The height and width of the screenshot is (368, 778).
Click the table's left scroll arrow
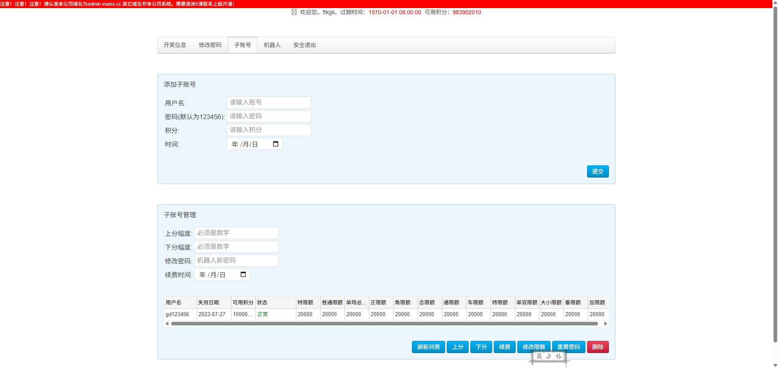tap(167, 323)
